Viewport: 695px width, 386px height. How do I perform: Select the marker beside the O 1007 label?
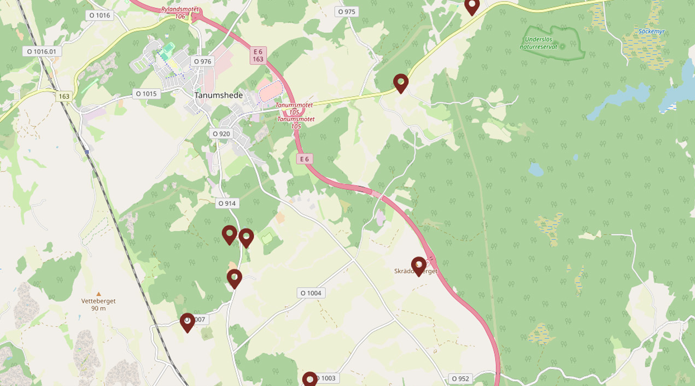click(x=187, y=323)
